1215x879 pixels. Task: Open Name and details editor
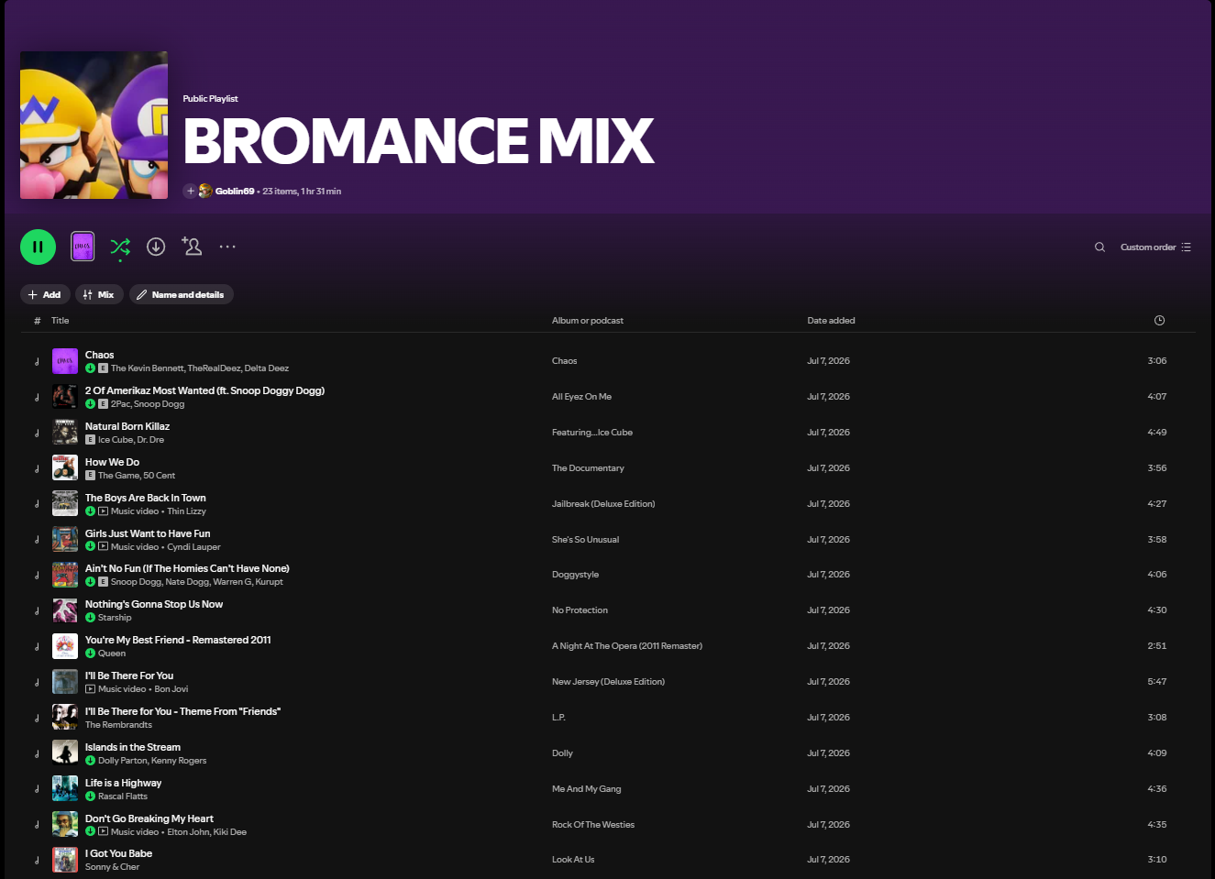(182, 294)
